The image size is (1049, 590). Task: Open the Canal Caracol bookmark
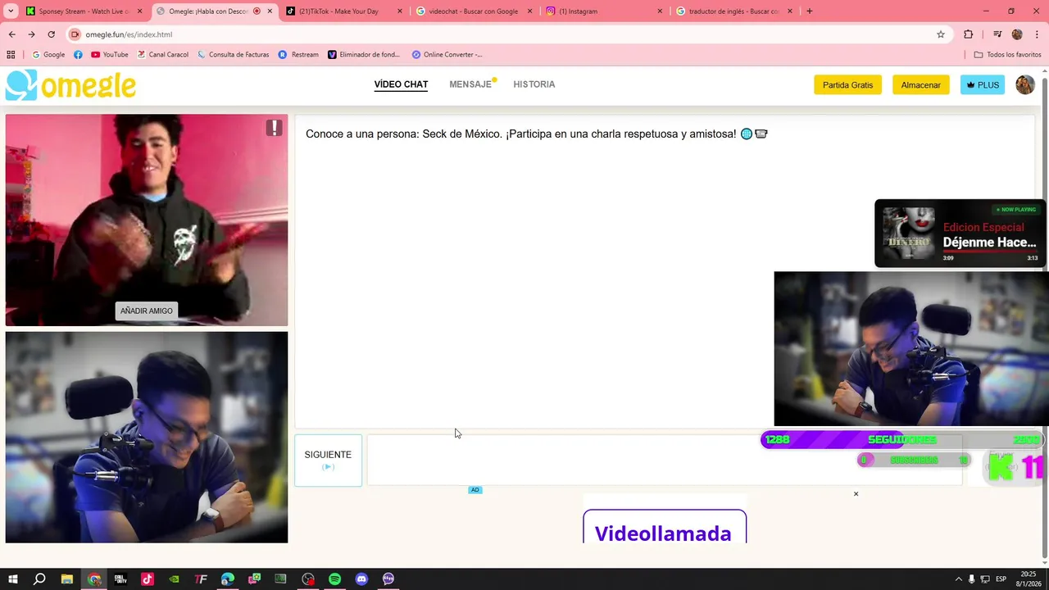click(162, 55)
